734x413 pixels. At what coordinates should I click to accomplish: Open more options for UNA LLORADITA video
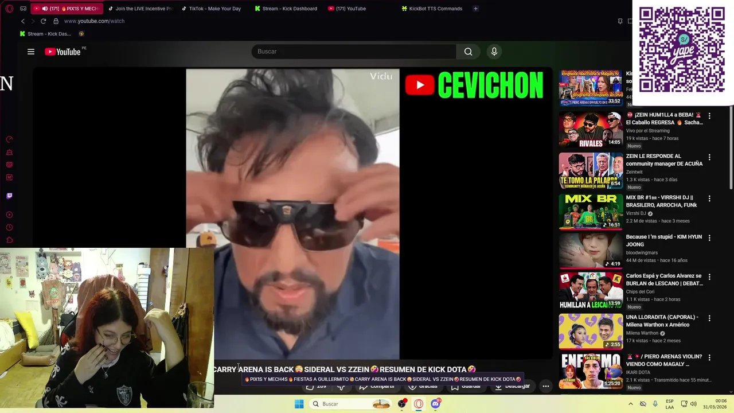click(x=709, y=318)
